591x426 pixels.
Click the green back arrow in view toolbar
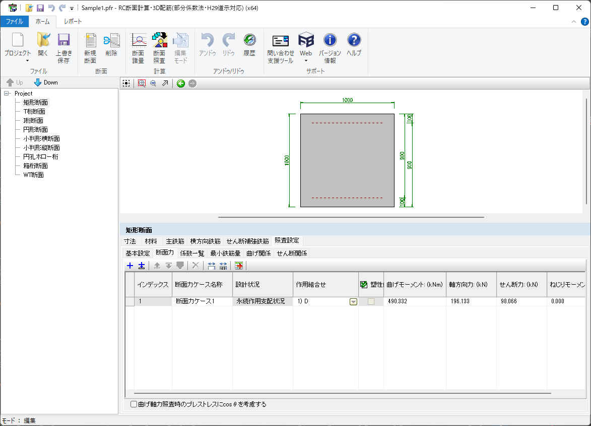[181, 83]
